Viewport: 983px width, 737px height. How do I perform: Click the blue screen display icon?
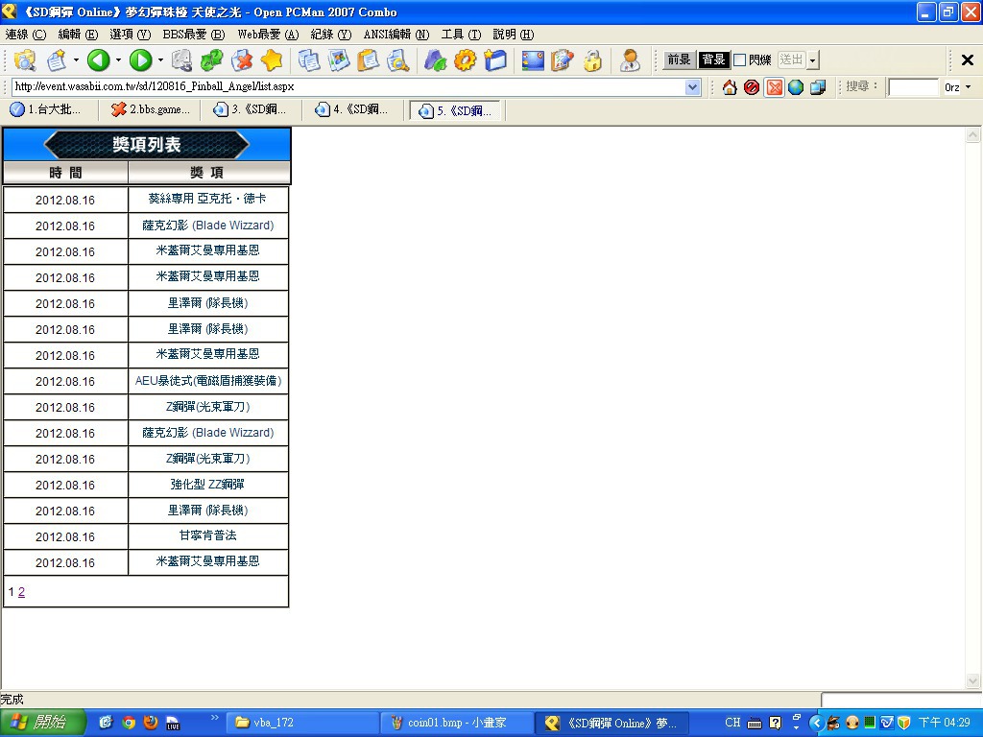coord(532,60)
